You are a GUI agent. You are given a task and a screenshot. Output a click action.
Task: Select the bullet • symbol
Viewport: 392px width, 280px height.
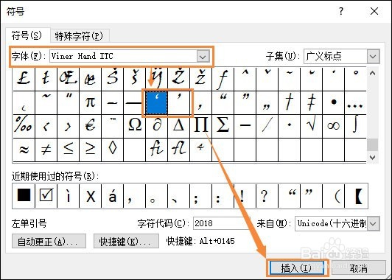click(x=334, y=102)
